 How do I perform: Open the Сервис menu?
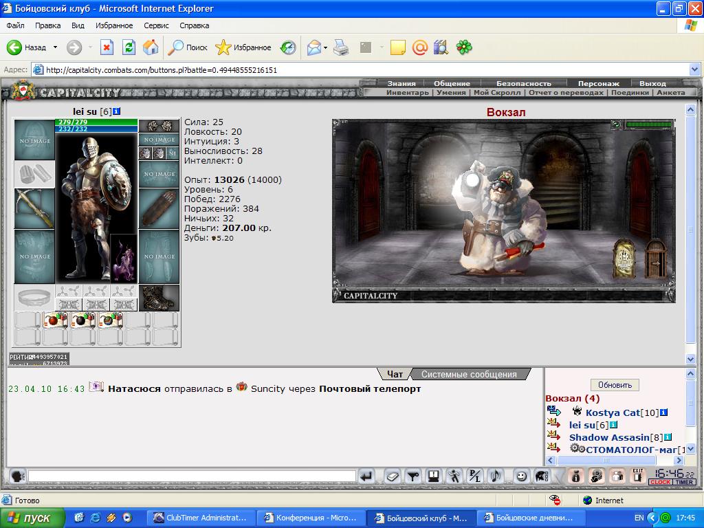click(156, 25)
